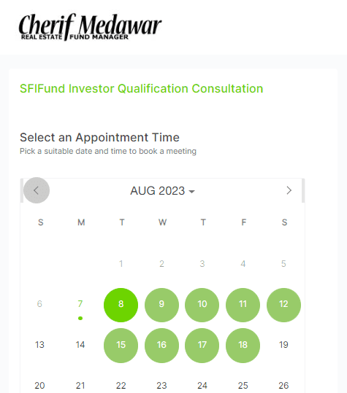Click date 19 in the calendar
The image size is (347, 393).
(283, 345)
